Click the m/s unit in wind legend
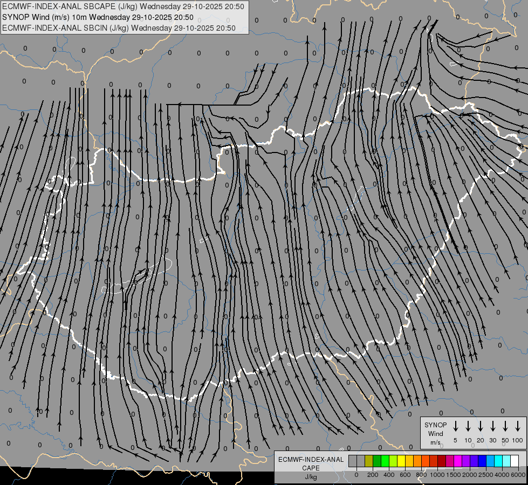Screen dimensions: 528x485 coord(435,442)
